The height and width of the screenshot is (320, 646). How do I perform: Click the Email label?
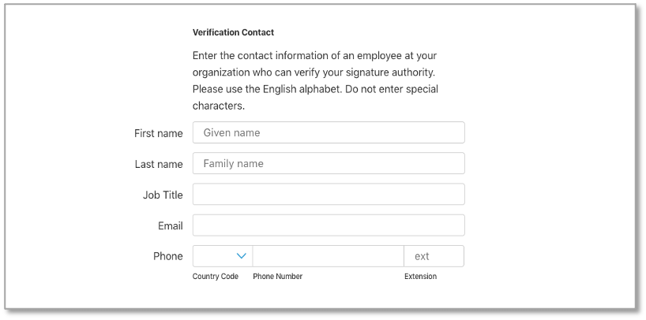pos(171,226)
